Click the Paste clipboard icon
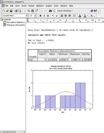Image resolution: width=104 pixels, height=133 pixels. [x=33, y=11]
